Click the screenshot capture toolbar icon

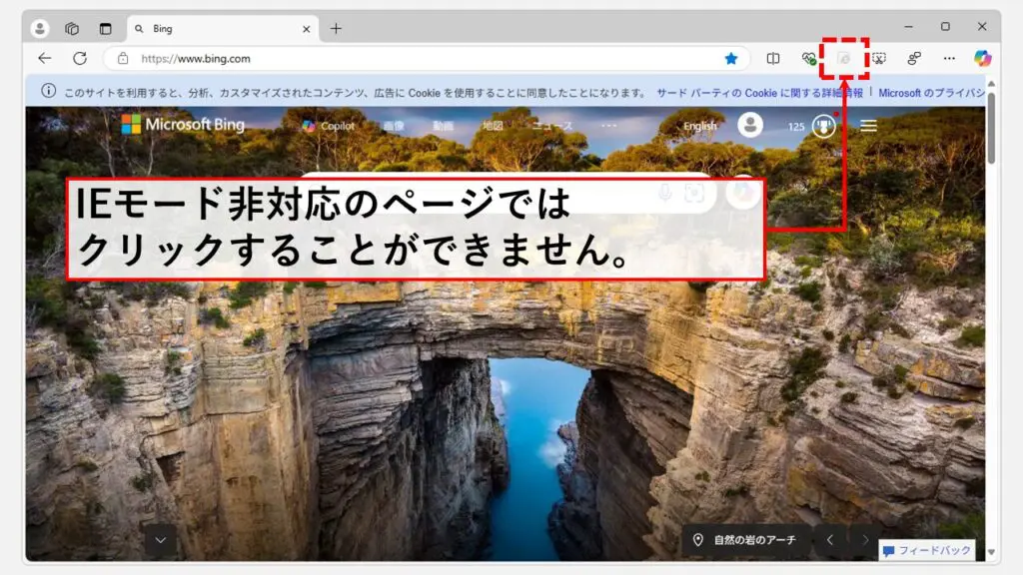(879, 59)
